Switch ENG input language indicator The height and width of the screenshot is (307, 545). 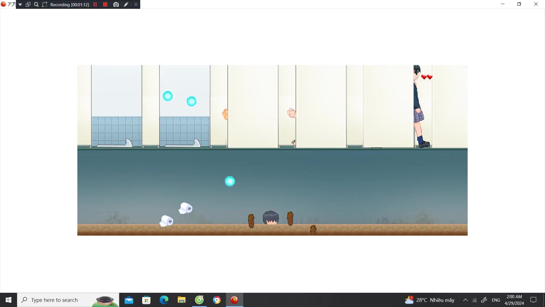click(496, 300)
